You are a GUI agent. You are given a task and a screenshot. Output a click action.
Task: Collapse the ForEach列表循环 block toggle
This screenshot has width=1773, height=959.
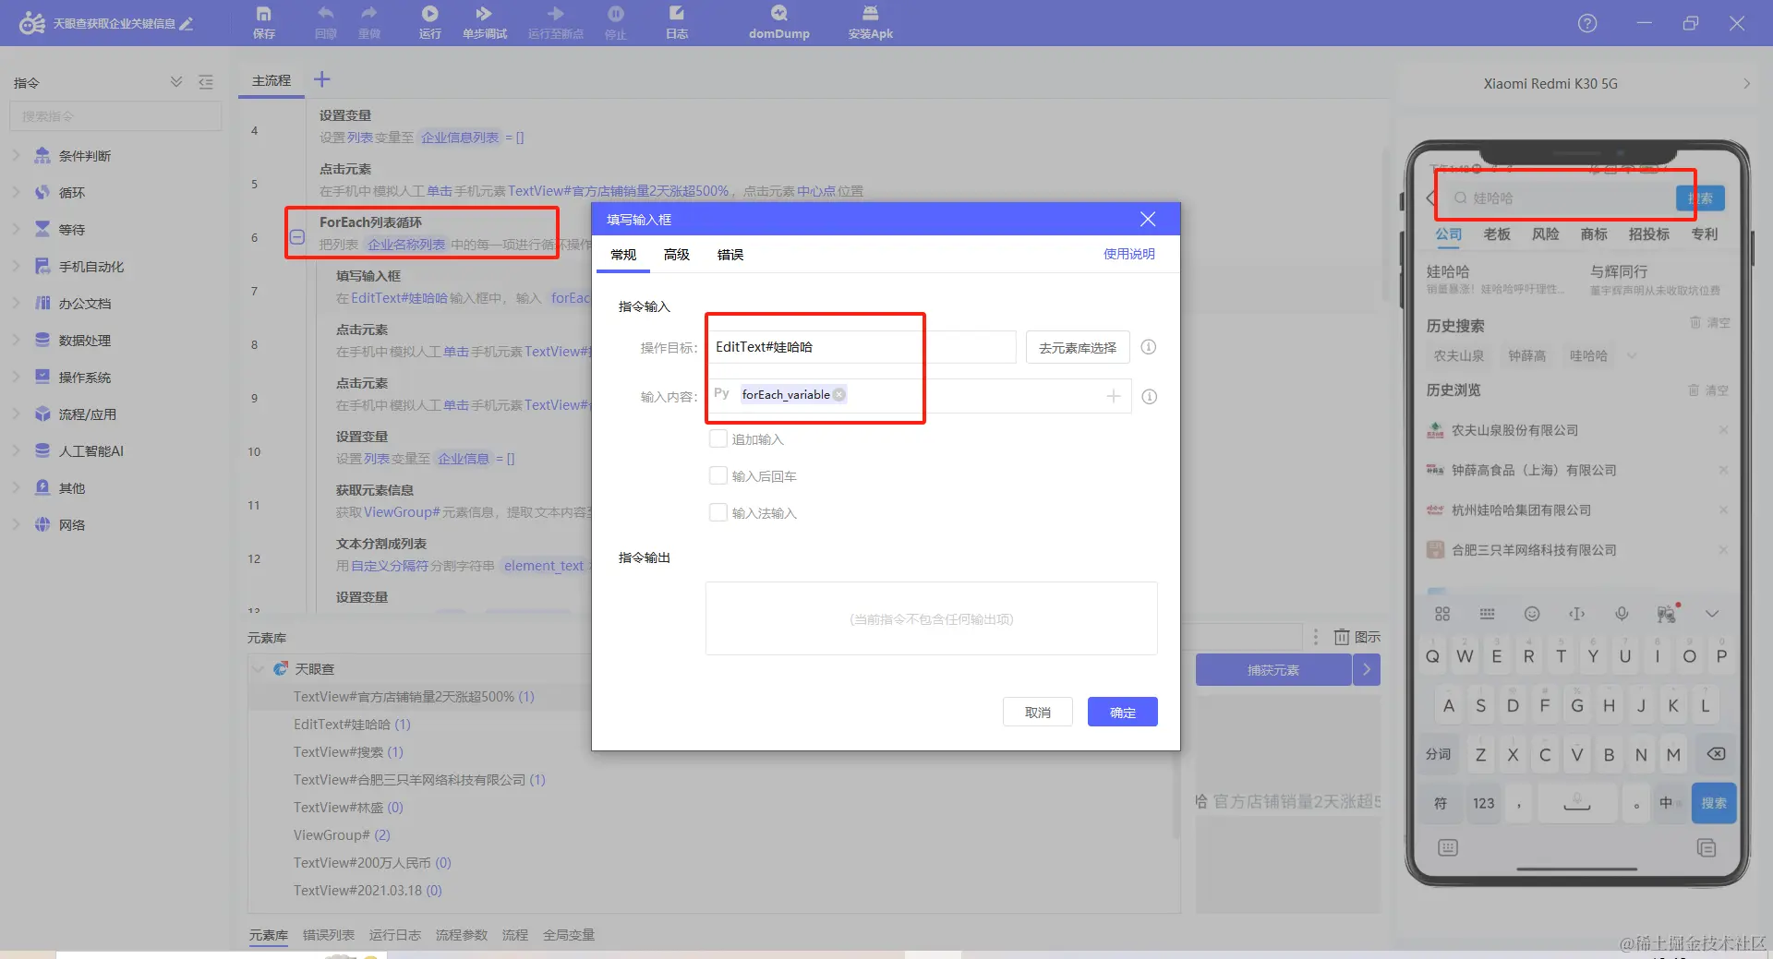(297, 237)
